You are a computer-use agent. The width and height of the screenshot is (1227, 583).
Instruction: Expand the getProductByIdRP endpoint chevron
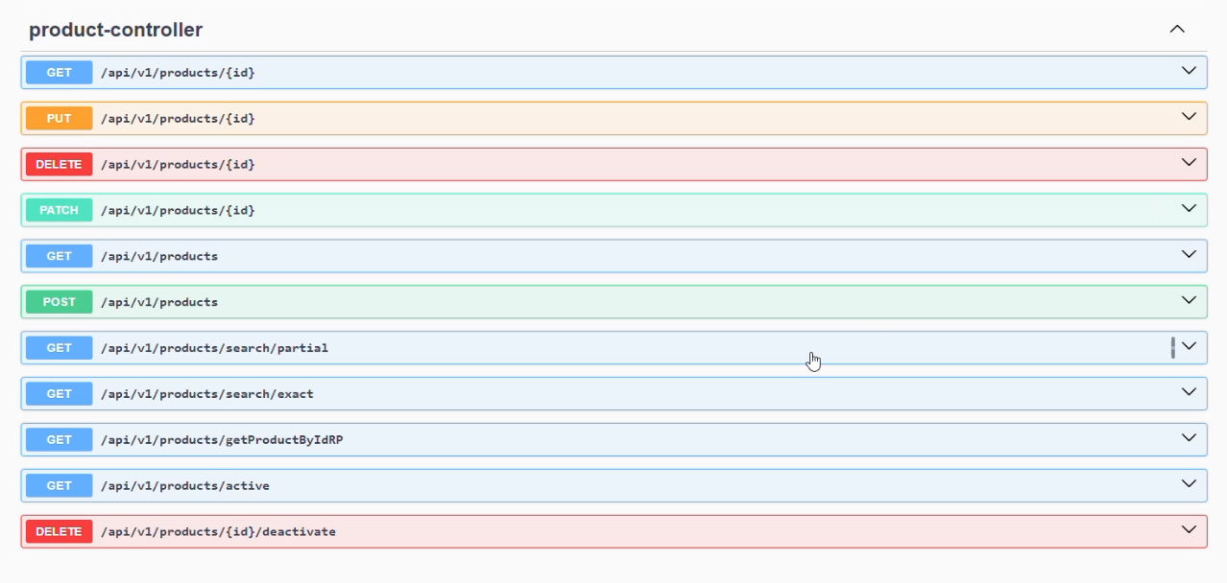[1189, 438]
